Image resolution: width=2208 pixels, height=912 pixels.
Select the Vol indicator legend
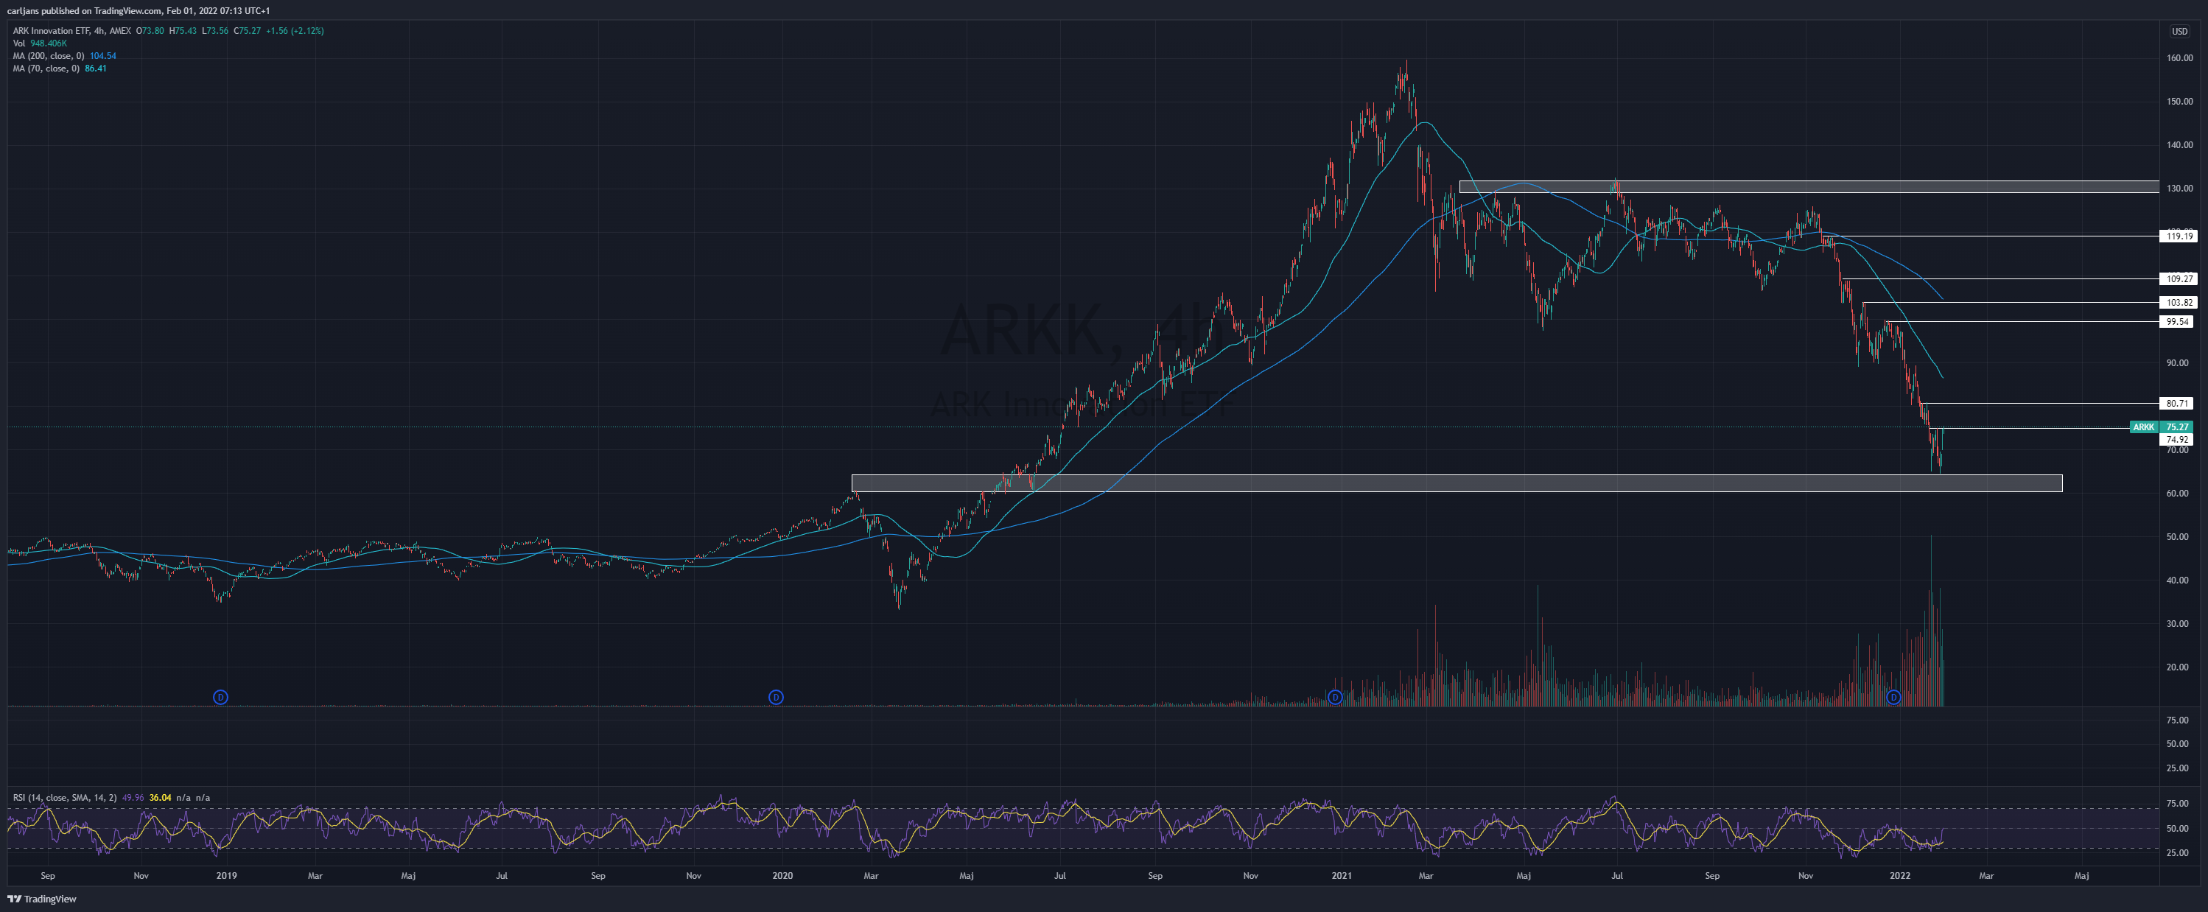(x=40, y=43)
